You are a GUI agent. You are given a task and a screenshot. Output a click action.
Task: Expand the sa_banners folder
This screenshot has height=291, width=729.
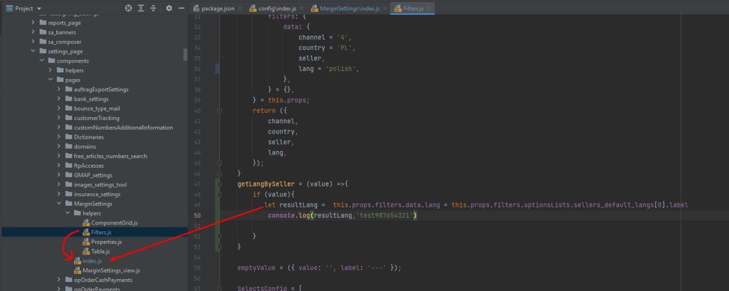coord(33,32)
